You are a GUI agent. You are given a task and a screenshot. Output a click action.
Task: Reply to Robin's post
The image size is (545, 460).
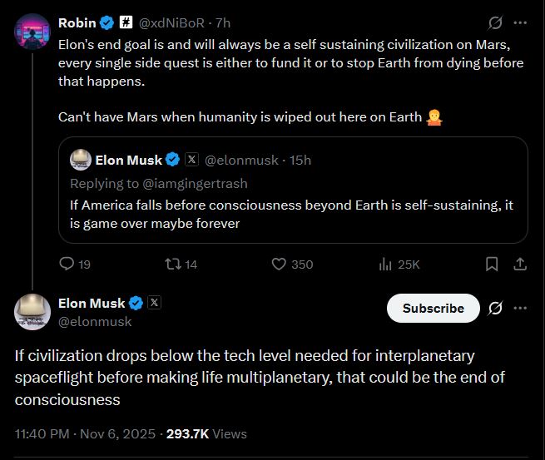point(68,265)
